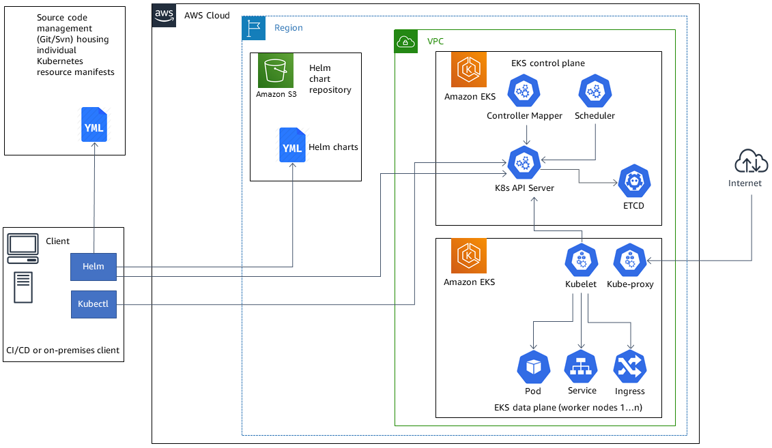The width and height of the screenshot is (772, 448).
Task: Select the Kube-proxy icon
Action: [629, 260]
